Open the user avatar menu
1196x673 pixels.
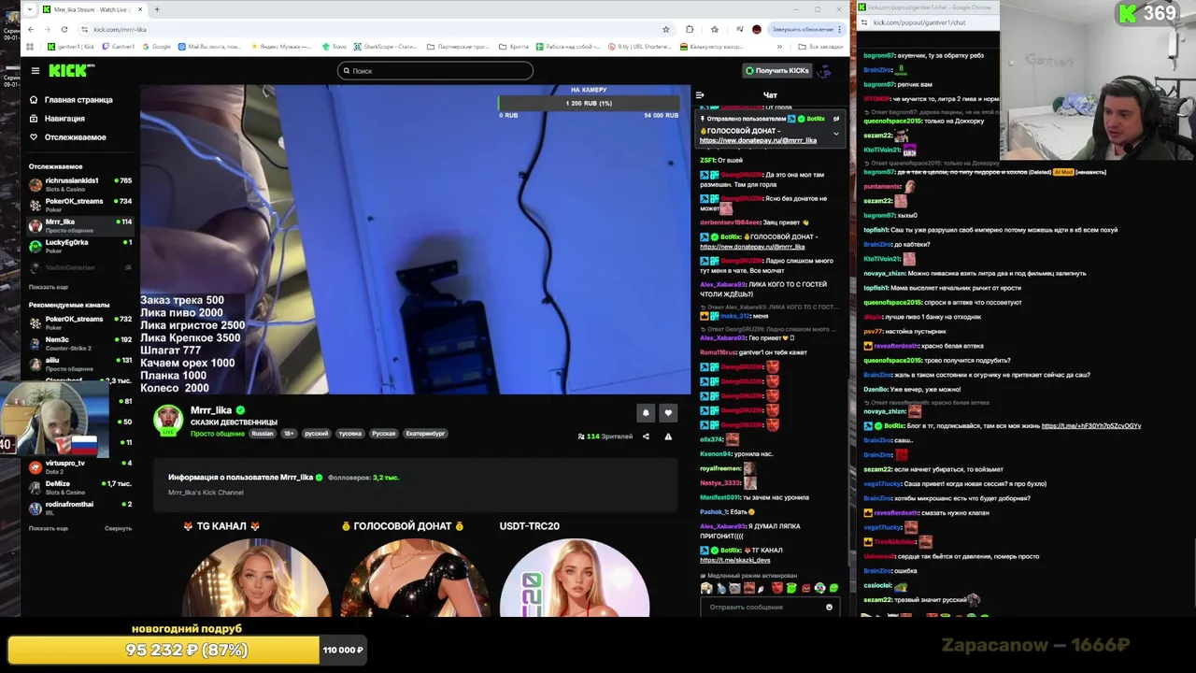click(824, 70)
